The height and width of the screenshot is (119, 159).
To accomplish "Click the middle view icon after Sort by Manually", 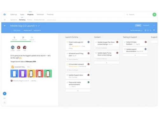I will pyautogui.click(x=148, y=30).
